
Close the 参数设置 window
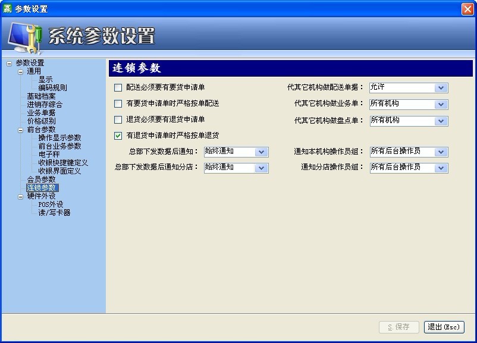[x=467, y=9]
